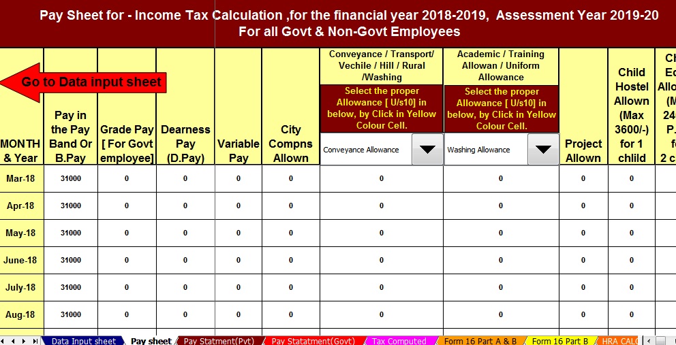Open the Pay Statatment(Govt) sheet tab
The width and height of the screenshot is (676, 345).
click(313, 341)
